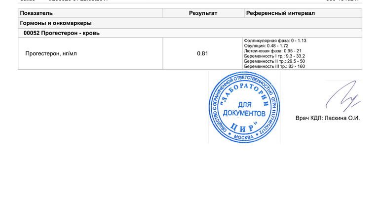Select the 'Показатель' column header
Screen dimensions: 380x214
(x=36, y=13)
